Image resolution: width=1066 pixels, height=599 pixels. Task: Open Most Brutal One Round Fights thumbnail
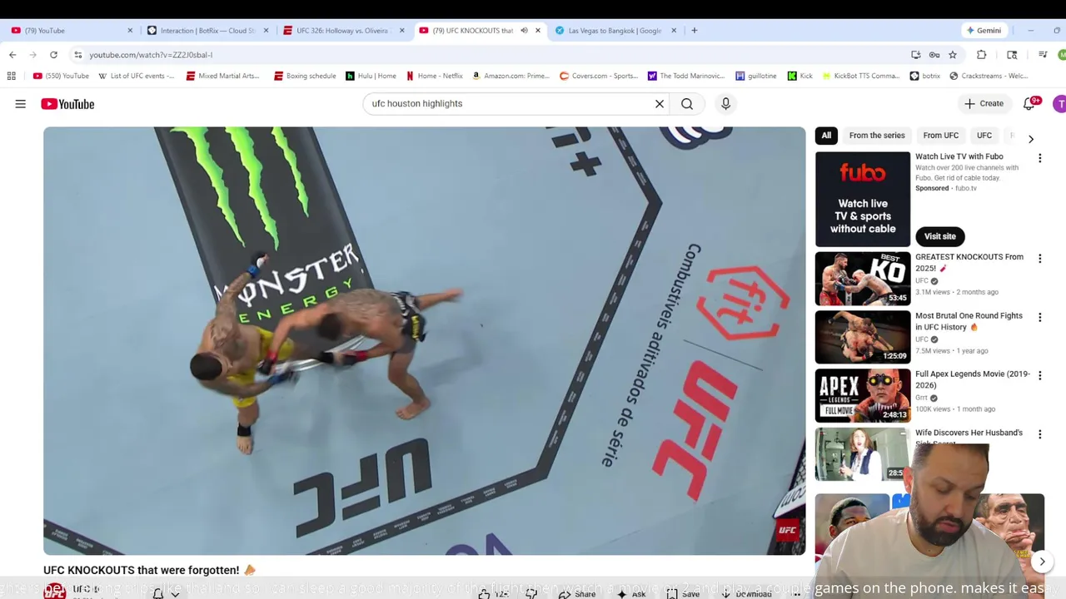[863, 337]
